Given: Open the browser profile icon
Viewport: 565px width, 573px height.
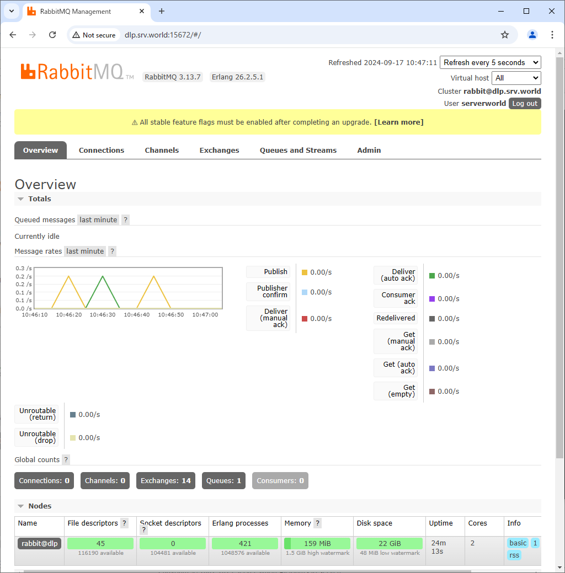Looking at the screenshot, I should [532, 35].
